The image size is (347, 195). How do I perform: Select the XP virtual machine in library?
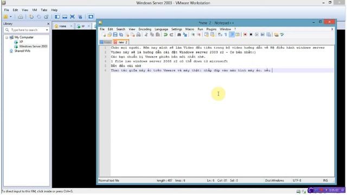[21, 42]
